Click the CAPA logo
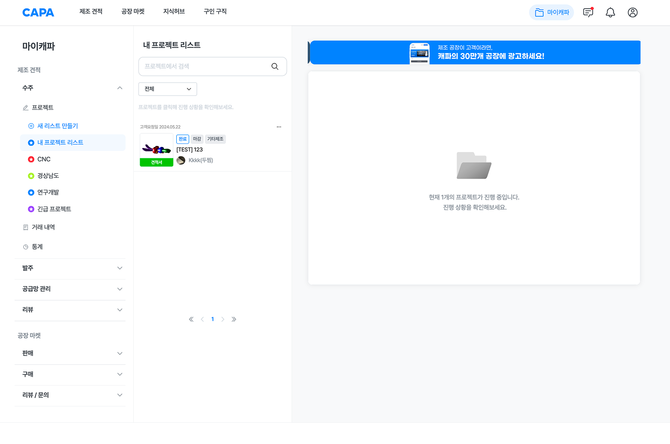The image size is (670, 444). pyautogui.click(x=38, y=12)
